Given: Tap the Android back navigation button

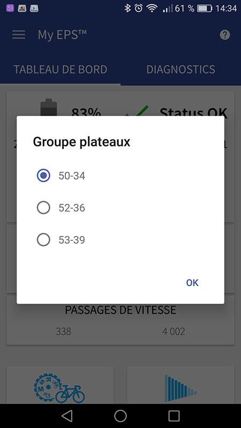Looking at the screenshot, I should (x=67, y=416).
